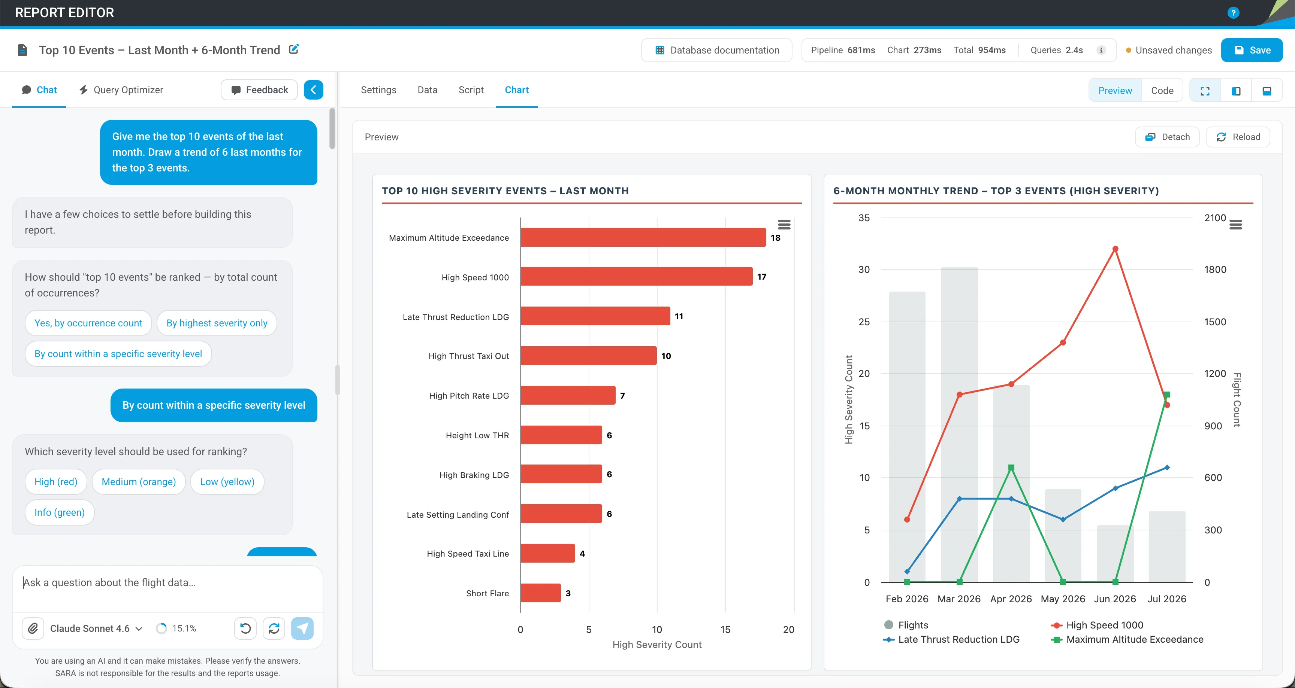Open the Script tab

pyautogui.click(x=471, y=90)
